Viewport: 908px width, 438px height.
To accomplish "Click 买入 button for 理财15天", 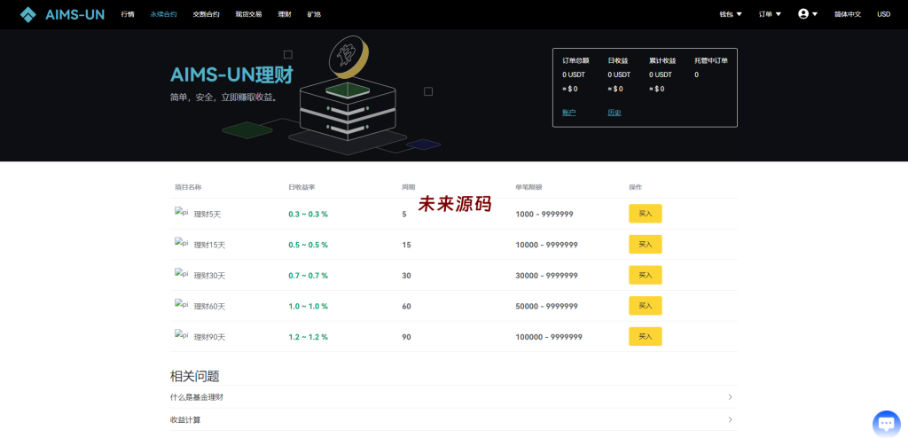I will [x=646, y=245].
